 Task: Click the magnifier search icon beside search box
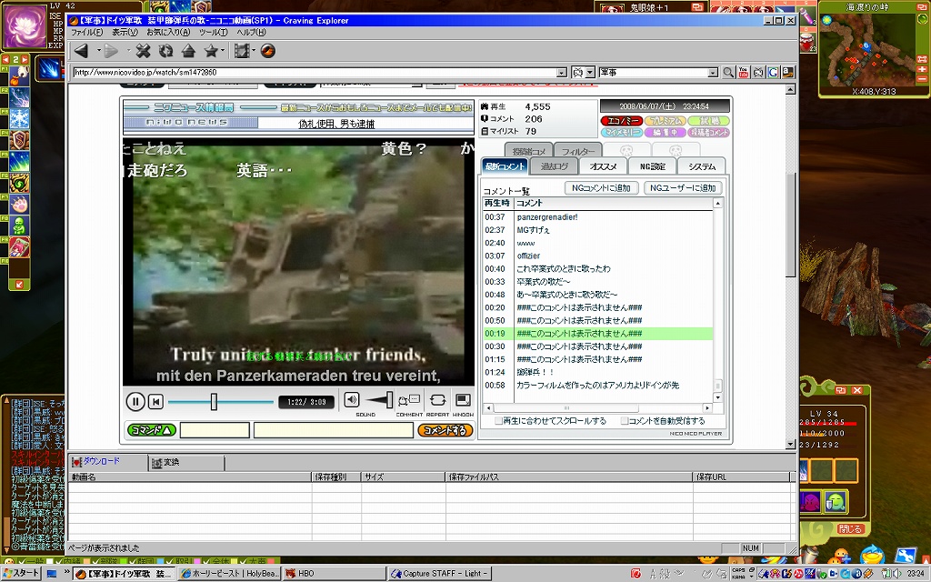[x=728, y=73]
